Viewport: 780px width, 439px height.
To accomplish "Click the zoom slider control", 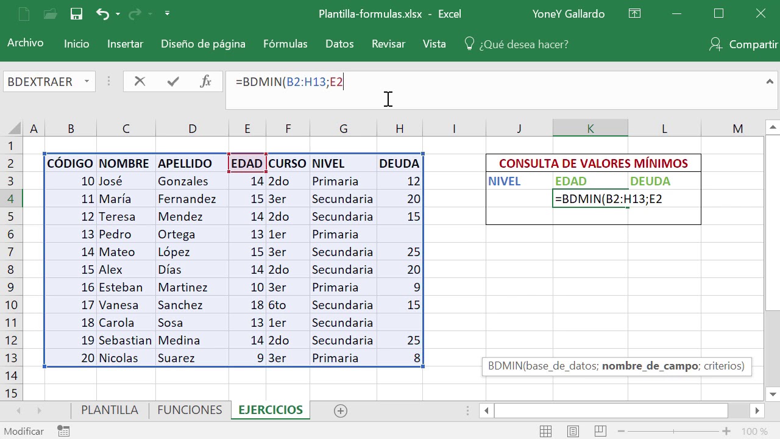I will coord(673,431).
